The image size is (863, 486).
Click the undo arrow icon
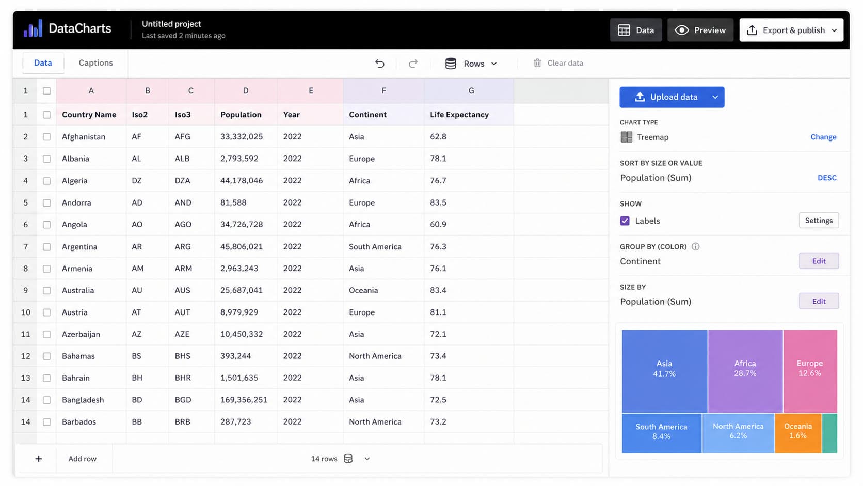pos(380,64)
